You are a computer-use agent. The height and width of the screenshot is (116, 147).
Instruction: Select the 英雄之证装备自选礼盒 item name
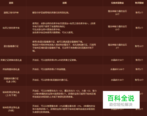click(x=11, y=60)
